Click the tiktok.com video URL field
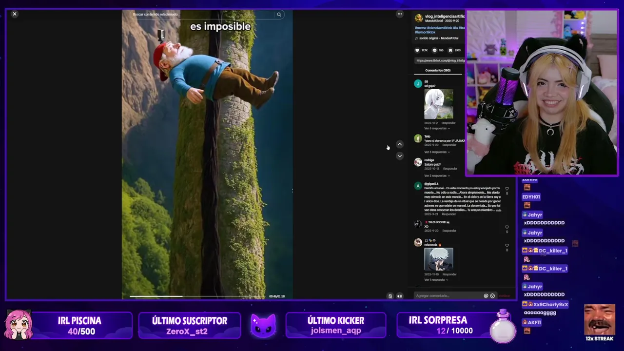624x351 pixels. 440,60
